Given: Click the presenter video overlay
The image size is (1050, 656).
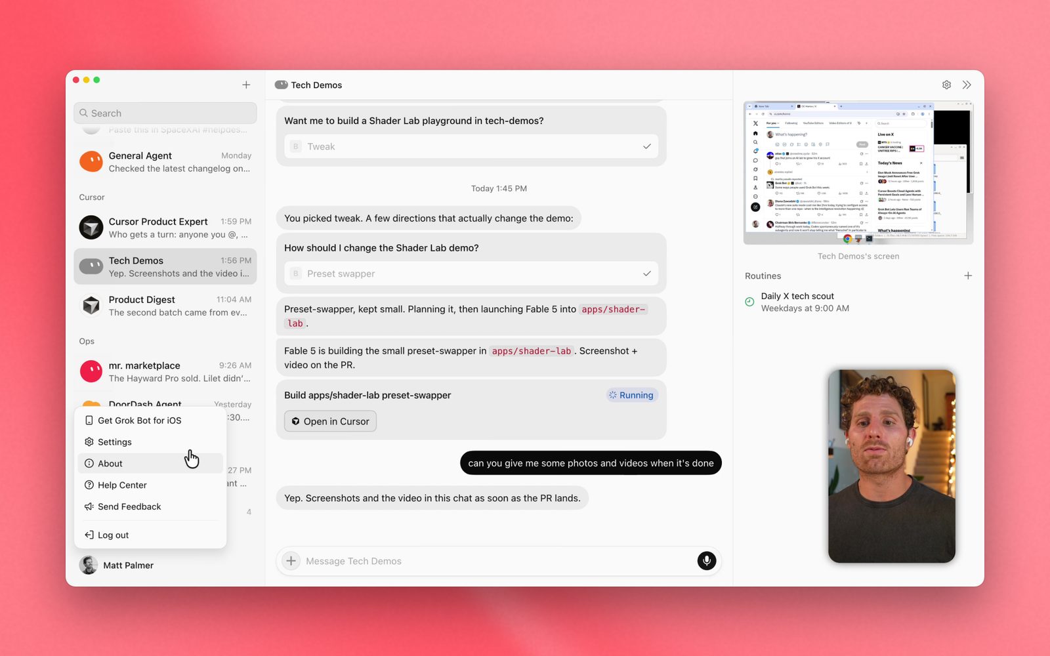Looking at the screenshot, I should pos(892,466).
